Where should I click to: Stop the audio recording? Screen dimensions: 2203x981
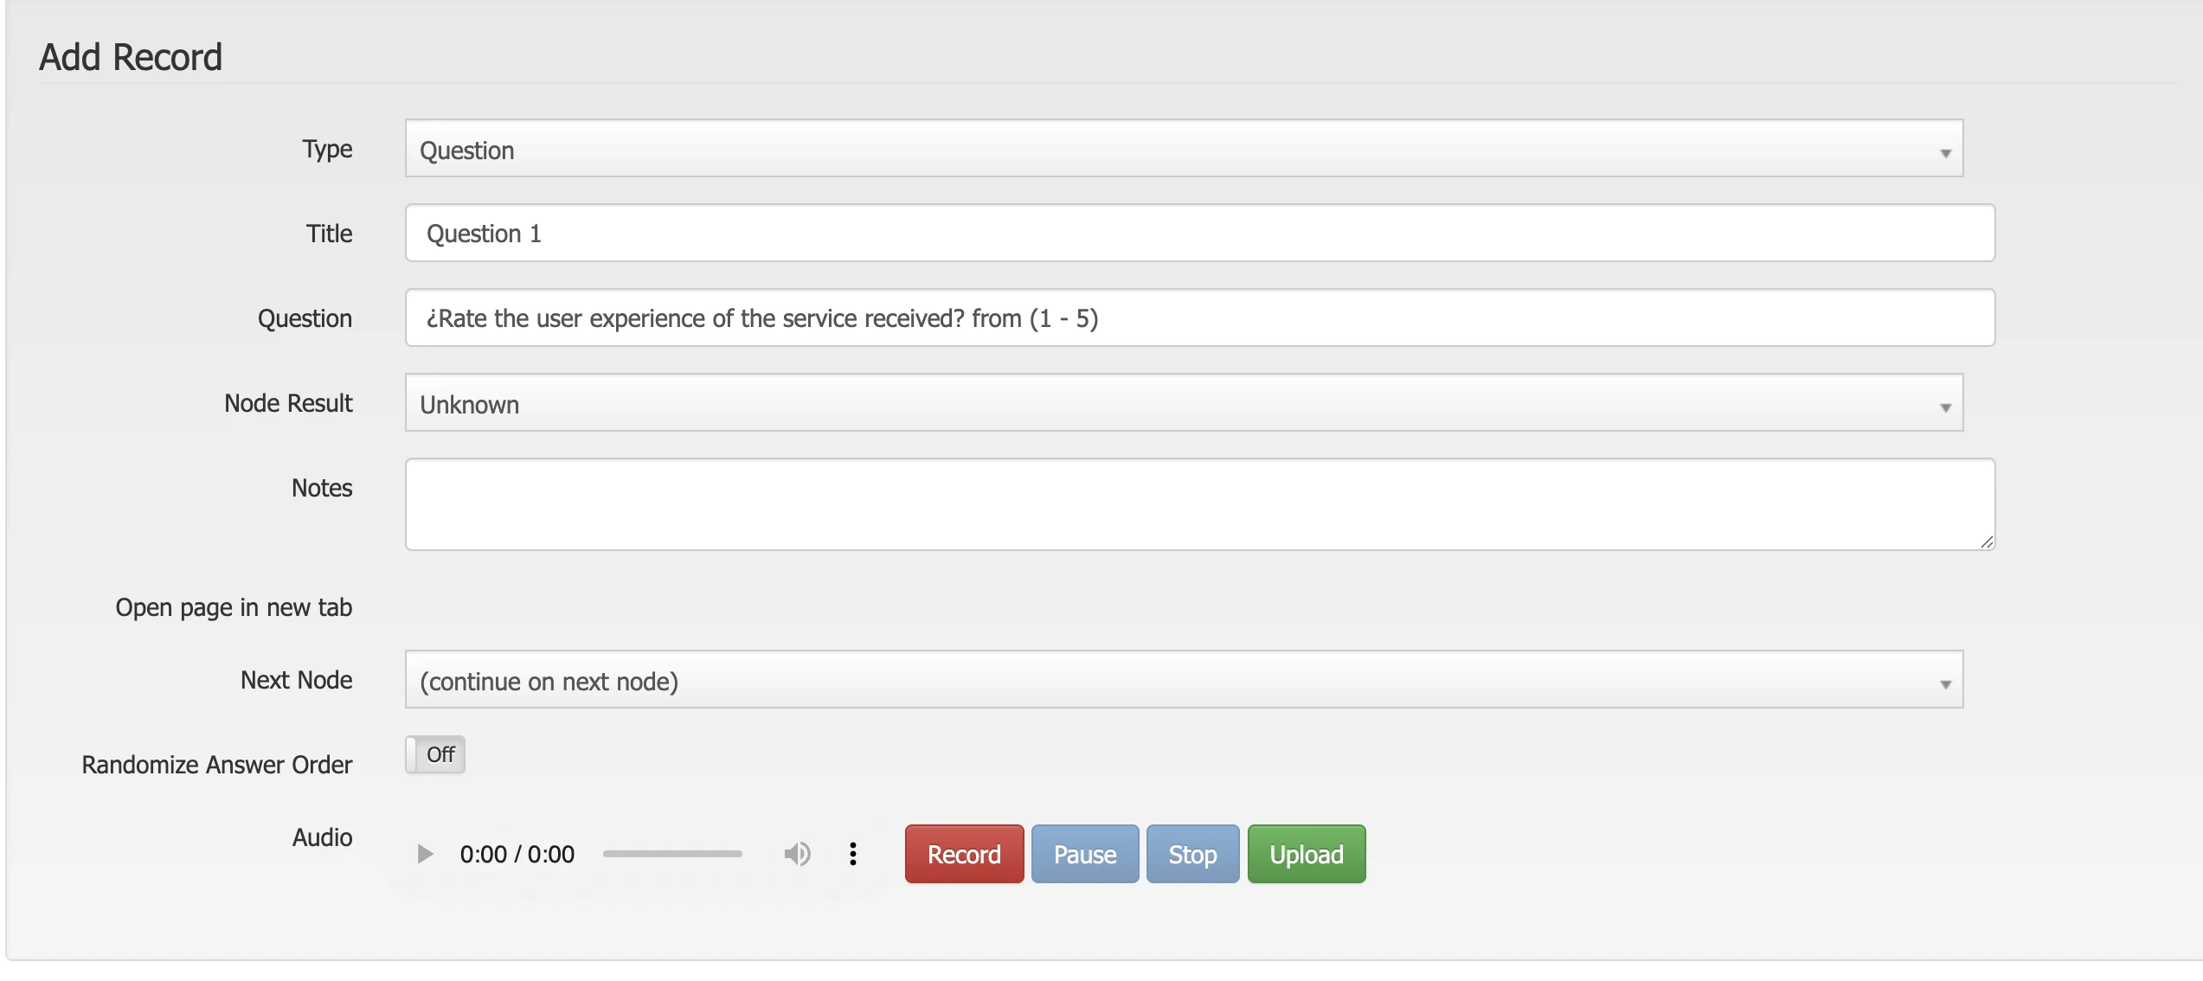[x=1192, y=854]
